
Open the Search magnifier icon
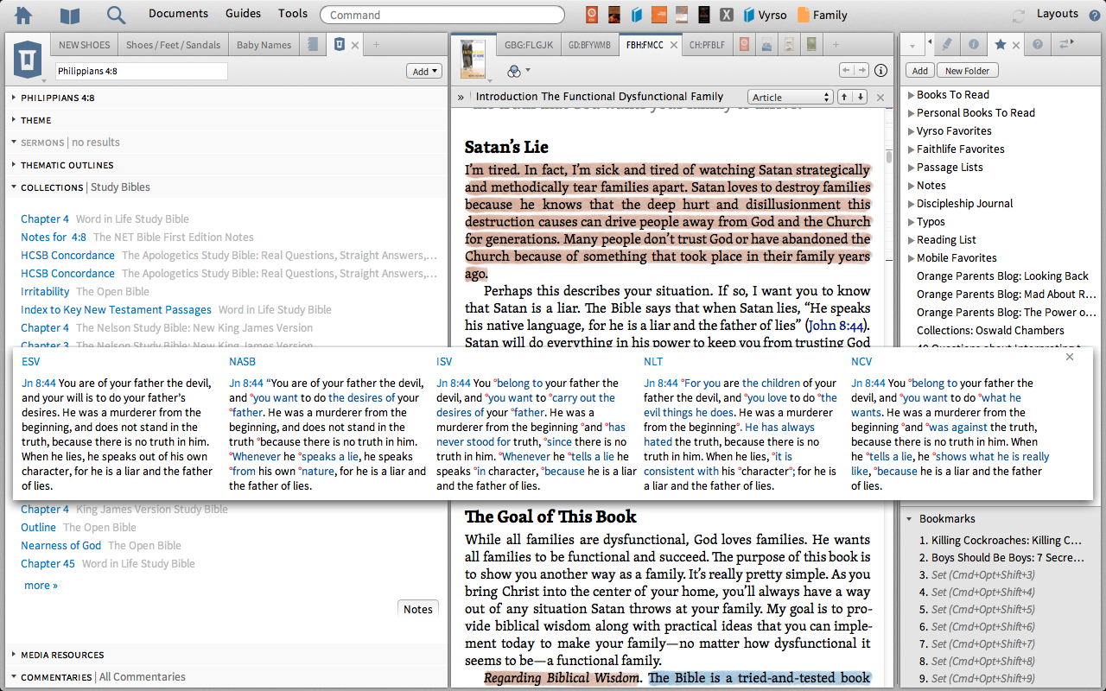coord(116,15)
